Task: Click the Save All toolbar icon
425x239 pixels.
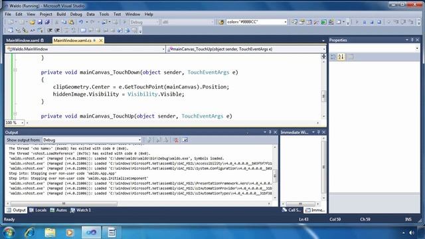Action: coord(47,22)
